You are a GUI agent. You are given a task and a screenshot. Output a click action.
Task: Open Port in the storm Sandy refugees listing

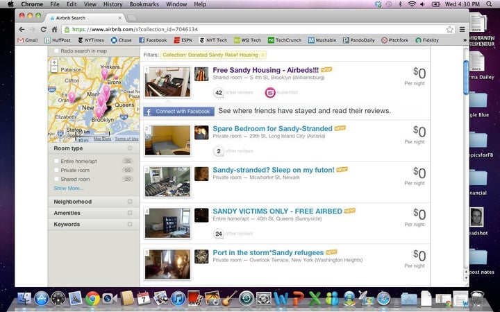coord(268,253)
